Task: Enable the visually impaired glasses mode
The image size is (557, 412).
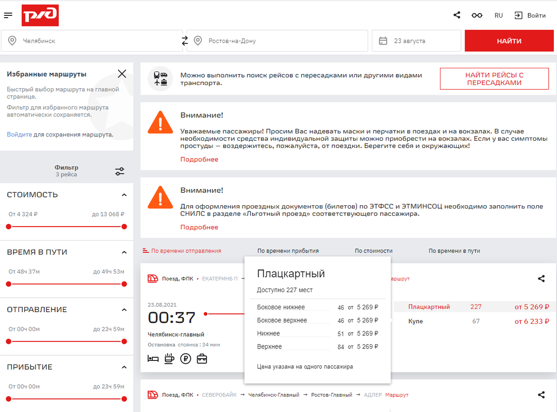Action: point(477,15)
